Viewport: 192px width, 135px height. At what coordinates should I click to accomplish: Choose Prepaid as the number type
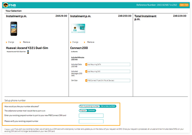[x=83, y=111]
